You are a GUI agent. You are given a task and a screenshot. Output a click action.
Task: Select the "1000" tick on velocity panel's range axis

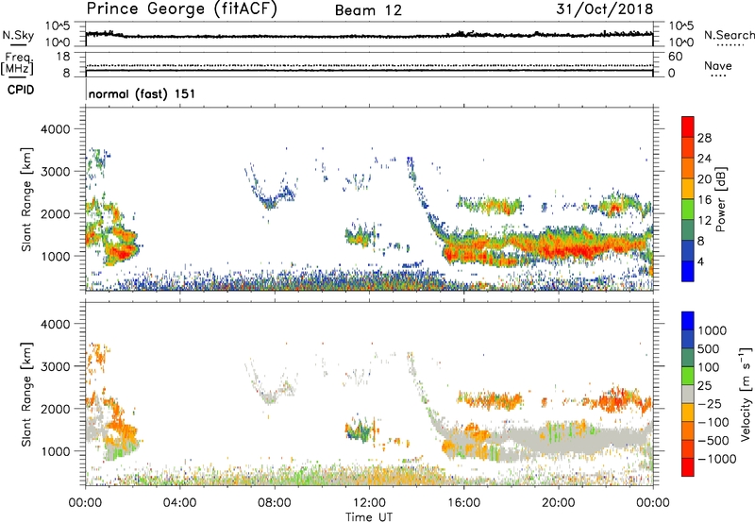click(55, 451)
